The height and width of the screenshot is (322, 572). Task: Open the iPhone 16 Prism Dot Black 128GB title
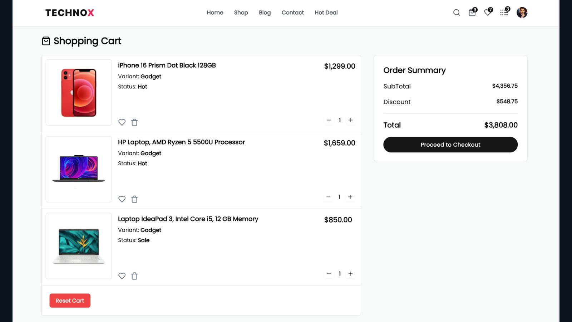167,65
